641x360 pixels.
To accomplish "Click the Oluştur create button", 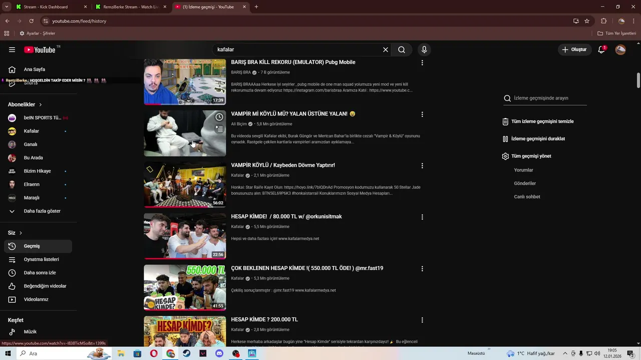I will pyautogui.click(x=574, y=49).
